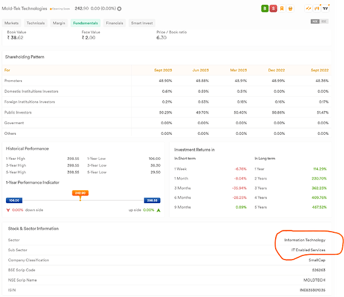The width and height of the screenshot is (344, 297).
Task: Open the orange arrows chart icon
Action: (308, 8)
